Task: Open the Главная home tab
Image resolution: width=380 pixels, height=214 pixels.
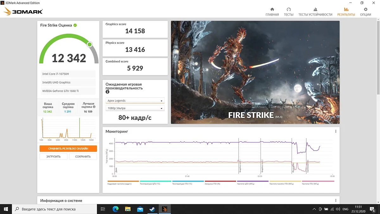Action: 272,12
